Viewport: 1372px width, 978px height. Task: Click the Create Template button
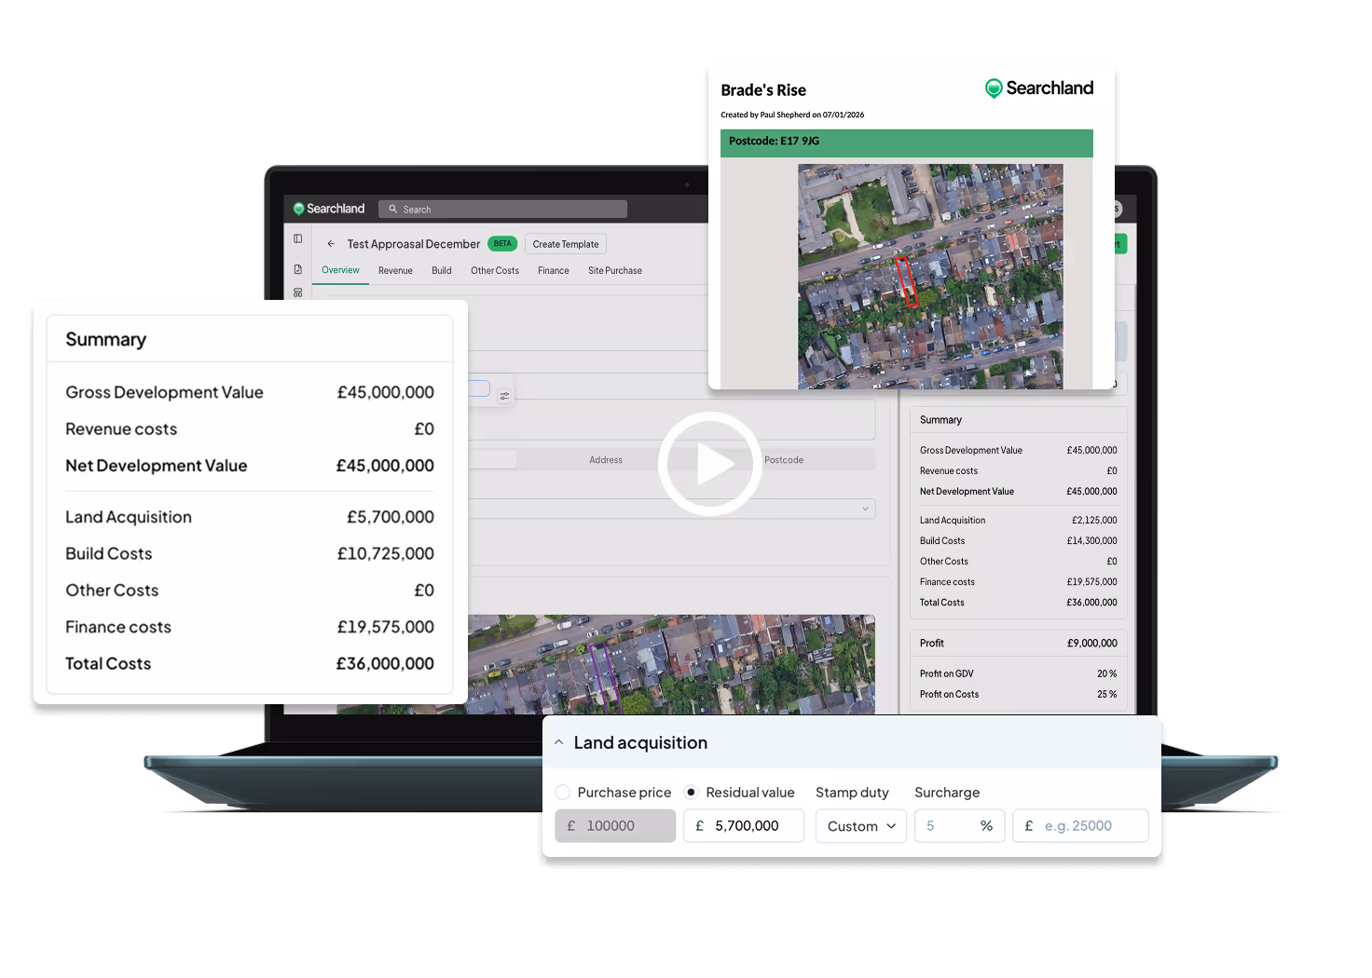tap(565, 243)
